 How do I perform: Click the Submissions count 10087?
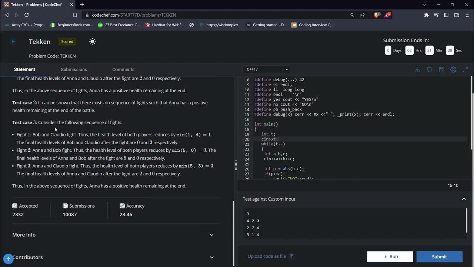[x=70, y=214]
